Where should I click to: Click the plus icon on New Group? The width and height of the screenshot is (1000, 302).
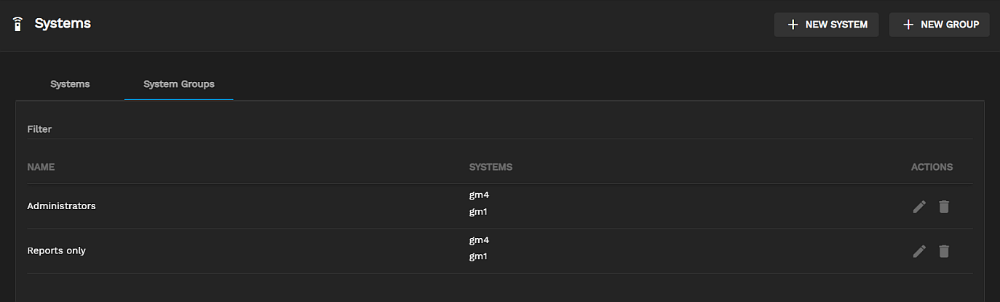908,25
